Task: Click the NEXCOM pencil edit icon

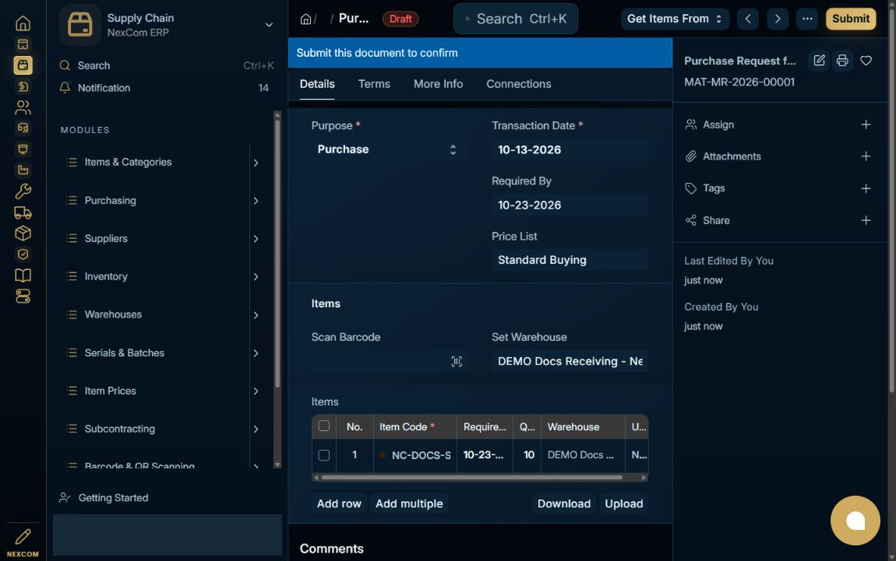Action: 23,537
